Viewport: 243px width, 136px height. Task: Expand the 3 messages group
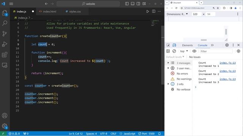[x=168, y=63]
